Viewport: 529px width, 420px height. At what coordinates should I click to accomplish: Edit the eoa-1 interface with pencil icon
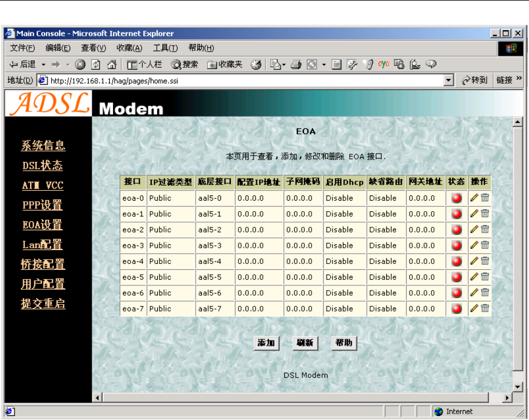click(474, 213)
